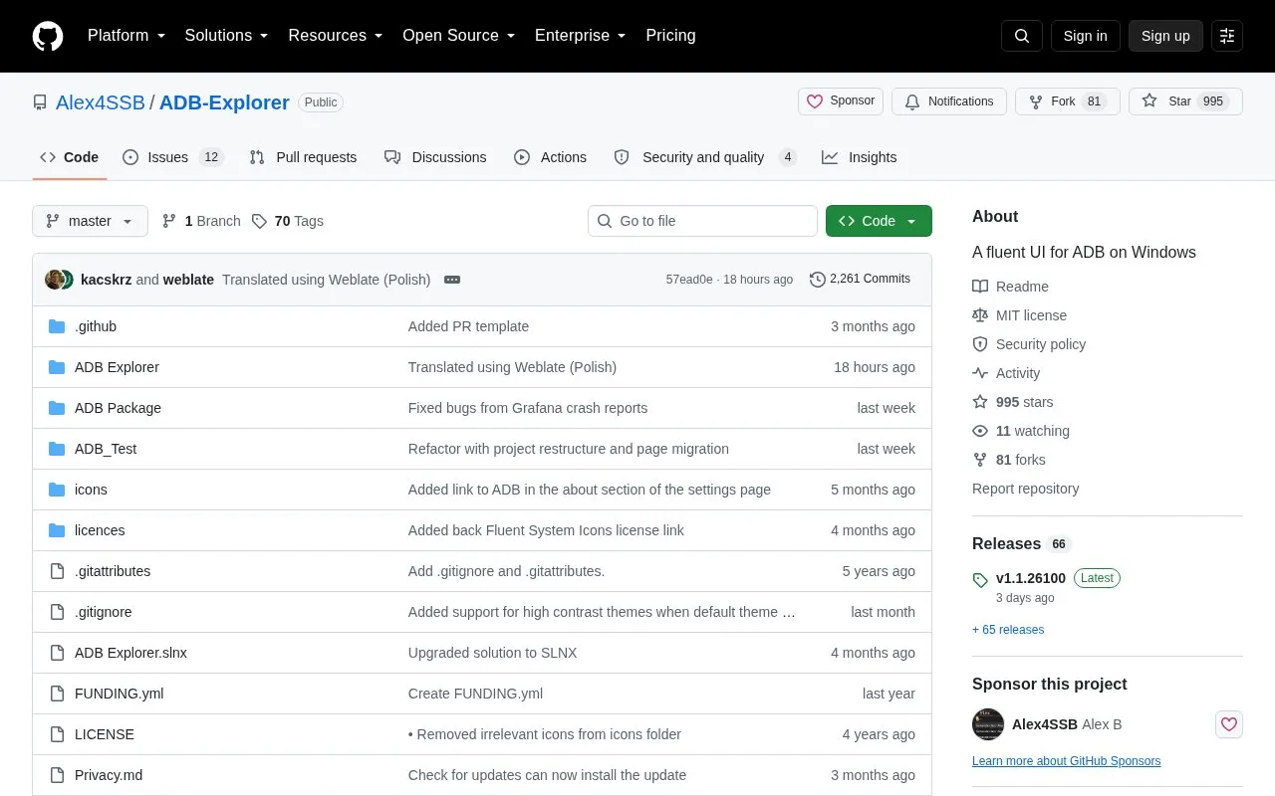This screenshot has width=1275, height=796.
Task: Open the green Code dropdown button
Action: click(x=879, y=221)
